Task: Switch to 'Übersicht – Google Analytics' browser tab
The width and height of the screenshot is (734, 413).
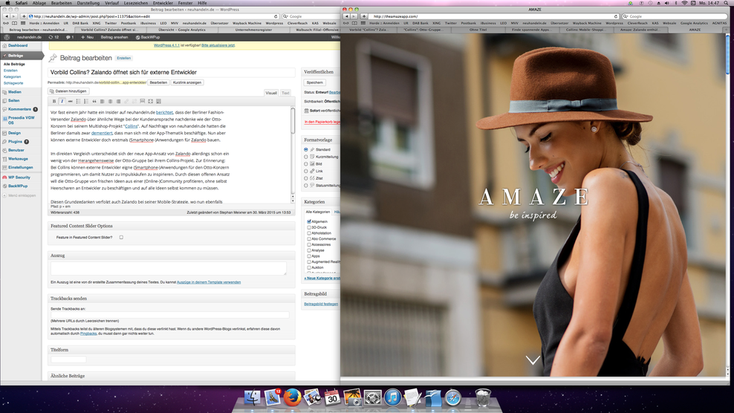Action: 181,30
